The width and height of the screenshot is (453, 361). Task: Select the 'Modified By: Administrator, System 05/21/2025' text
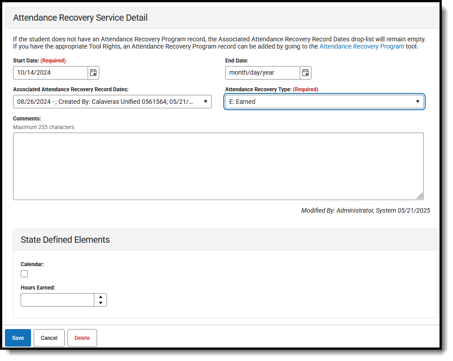(x=365, y=211)
